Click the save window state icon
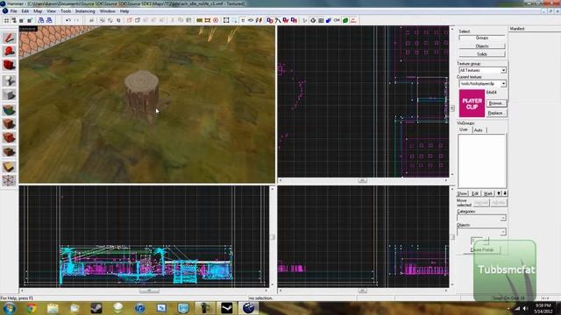 49,20
